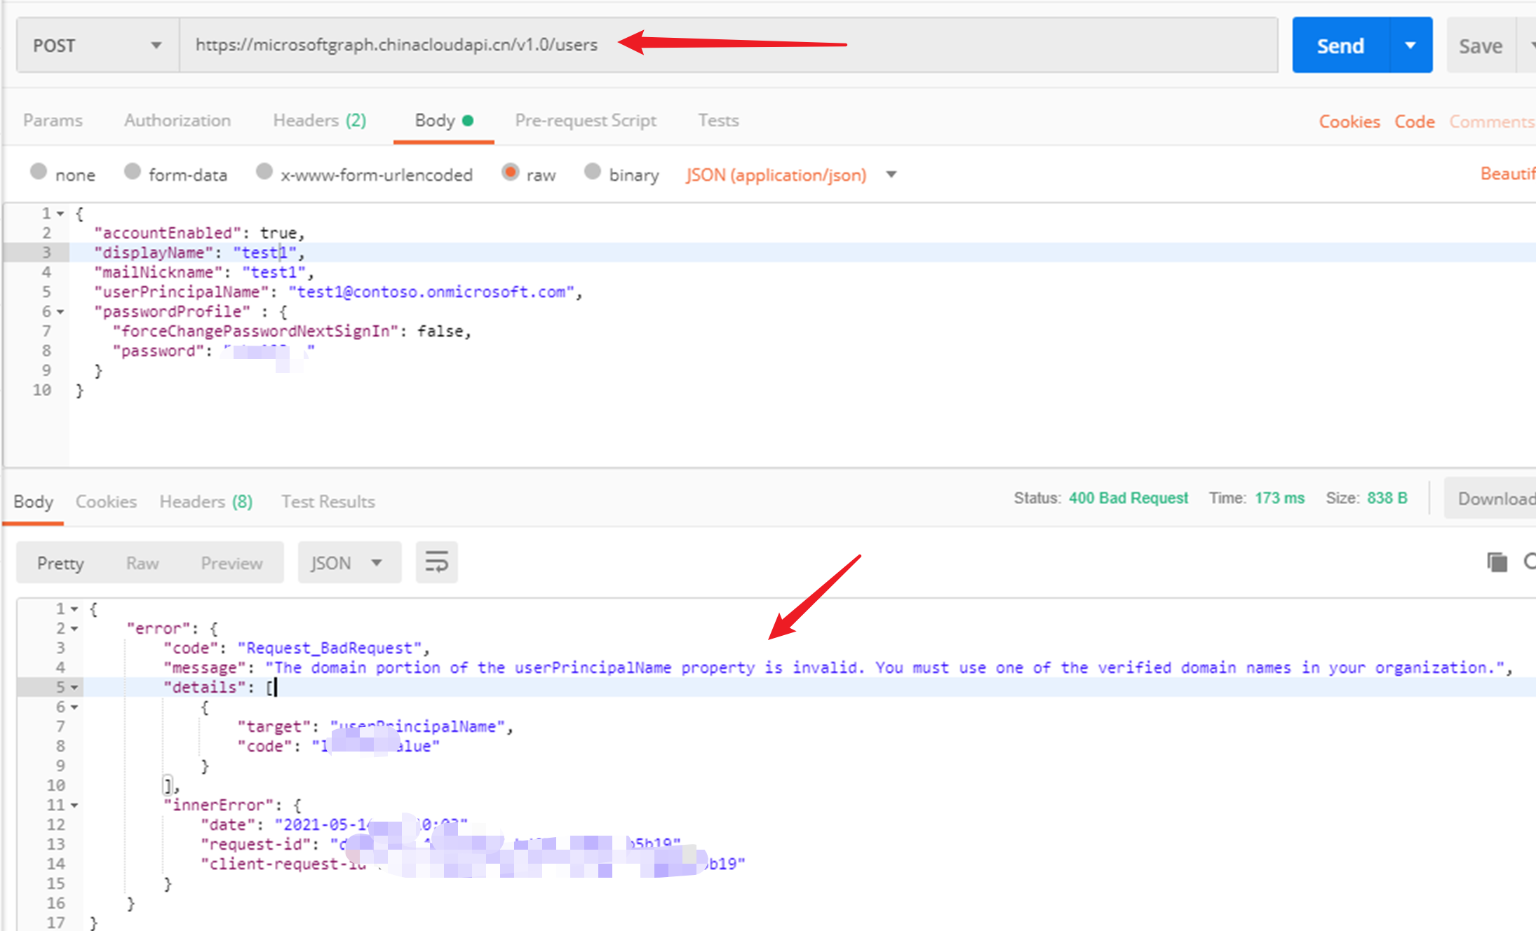Expand the JSON (application/json) content type dropdown

point(891,175)
